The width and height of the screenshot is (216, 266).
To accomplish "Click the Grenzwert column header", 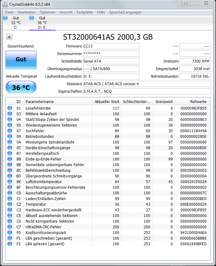I will (163, 102).
